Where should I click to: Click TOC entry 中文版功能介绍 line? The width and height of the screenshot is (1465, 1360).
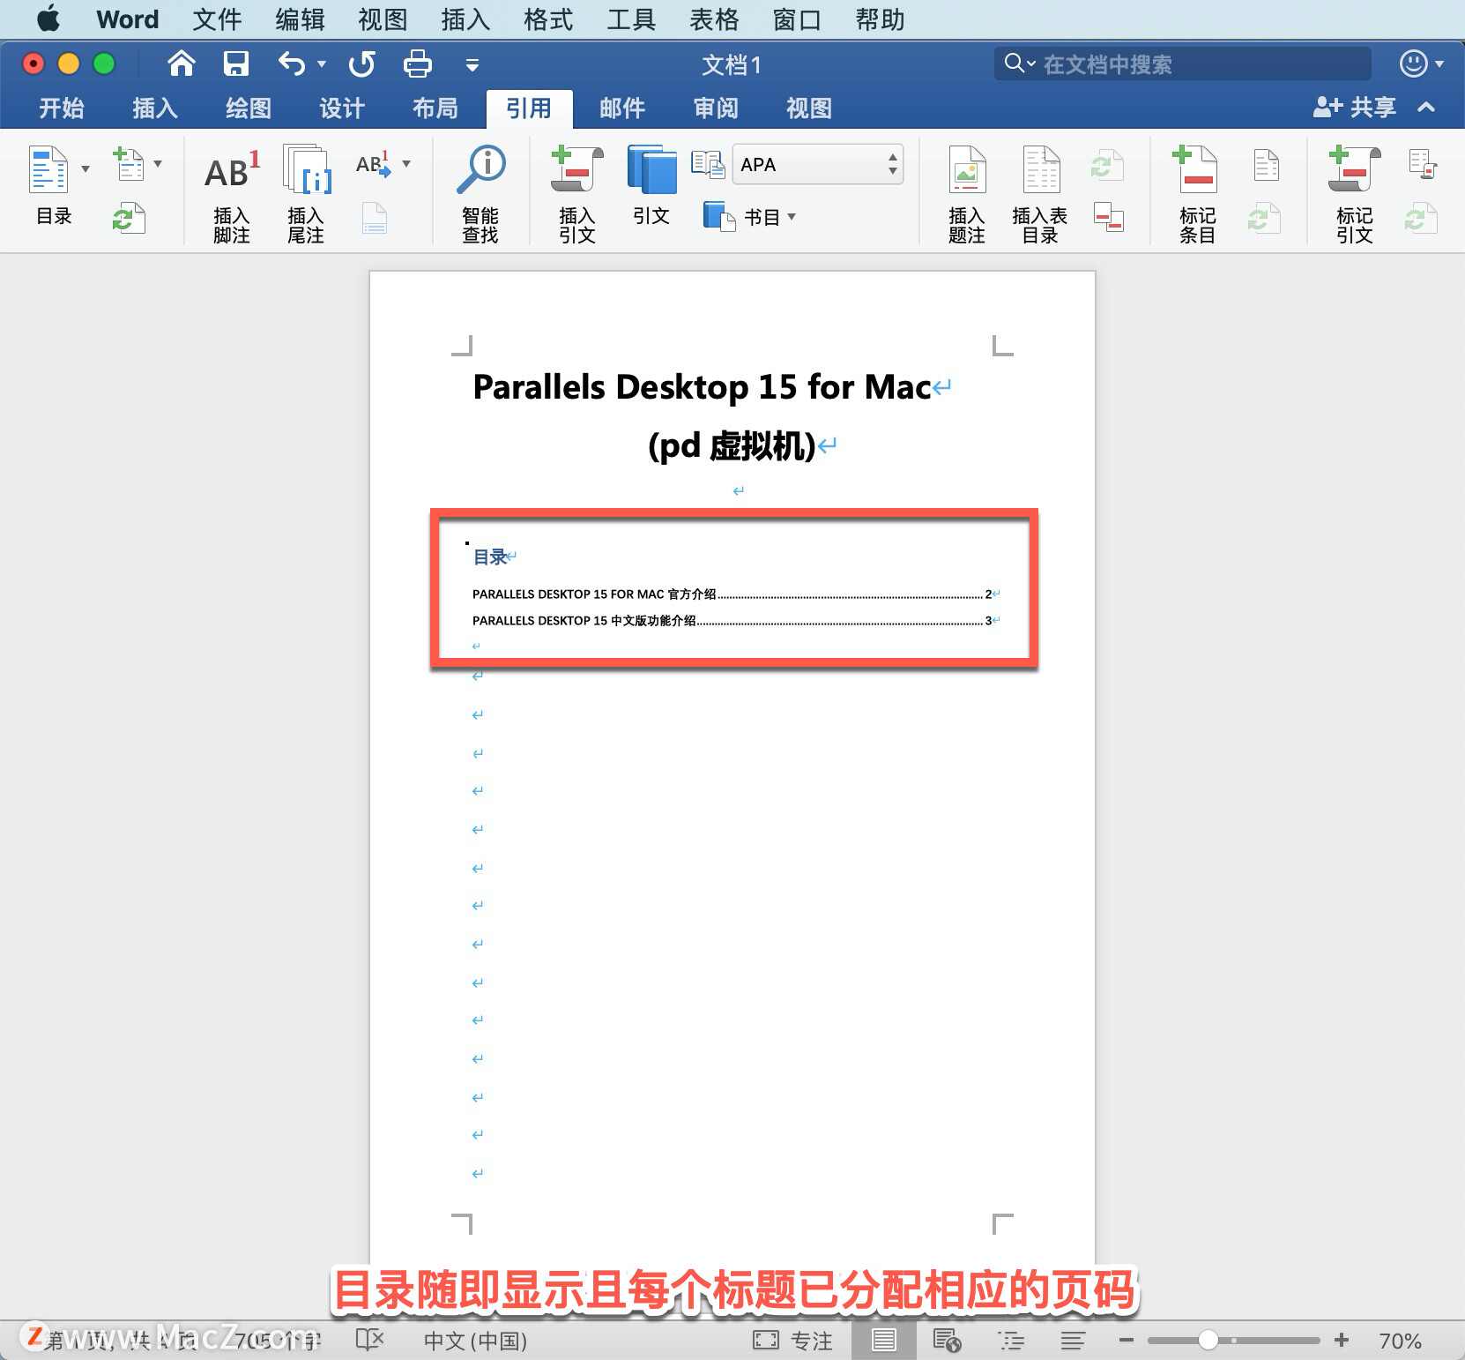(734, 620)
